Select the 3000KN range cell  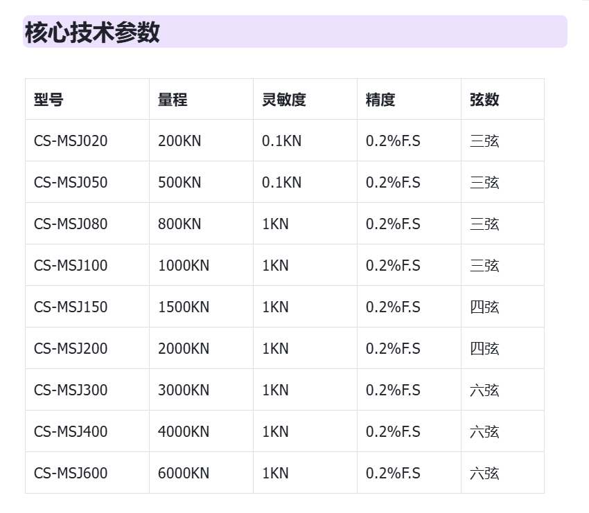[184, 390]
